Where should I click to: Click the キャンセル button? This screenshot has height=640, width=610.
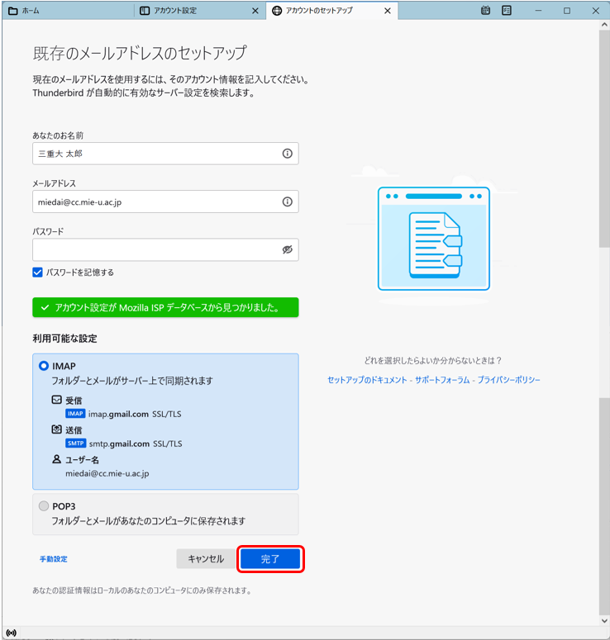(x=206, y=559)
